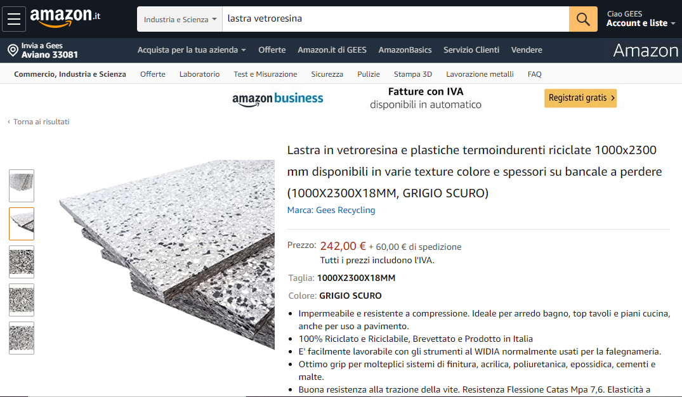Click the Registrati gratis button
This screenshot has width=682, height=397.
pos(580,98)
